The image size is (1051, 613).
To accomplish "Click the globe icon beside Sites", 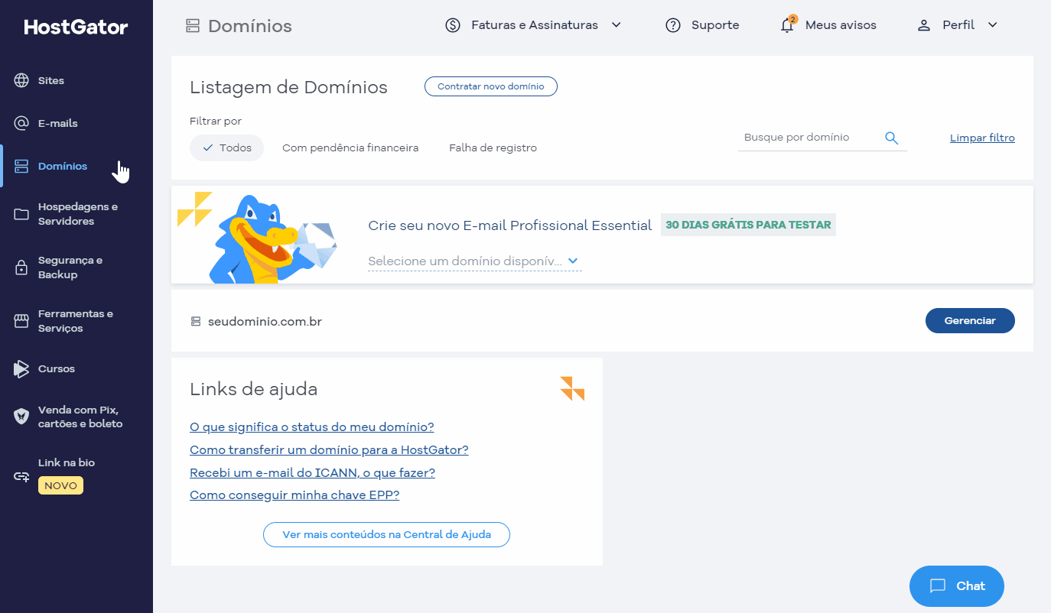I will pos(21,80).
